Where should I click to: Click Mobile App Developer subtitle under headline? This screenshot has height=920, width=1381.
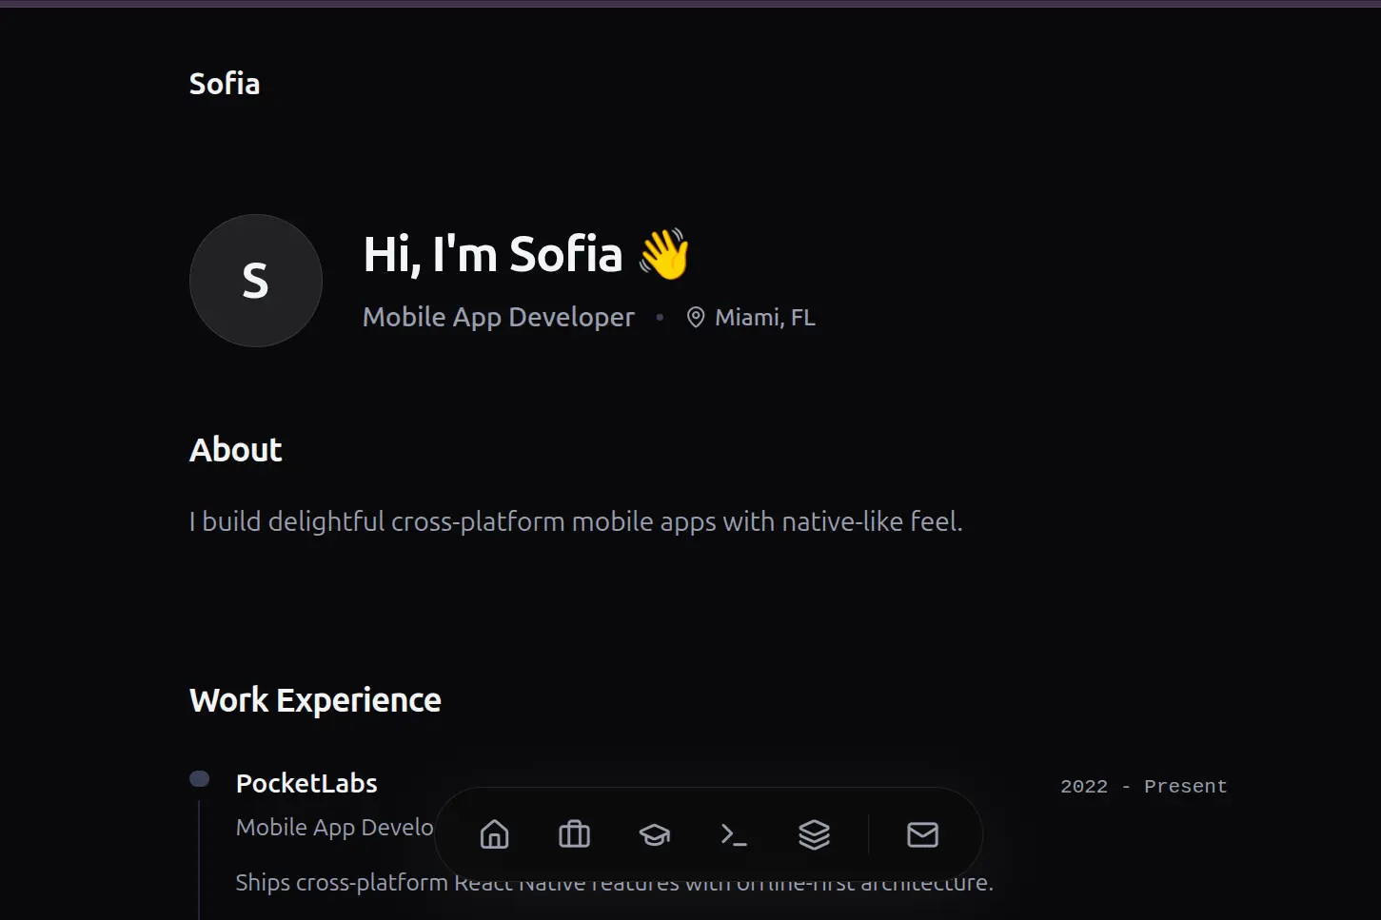(498, 317)
